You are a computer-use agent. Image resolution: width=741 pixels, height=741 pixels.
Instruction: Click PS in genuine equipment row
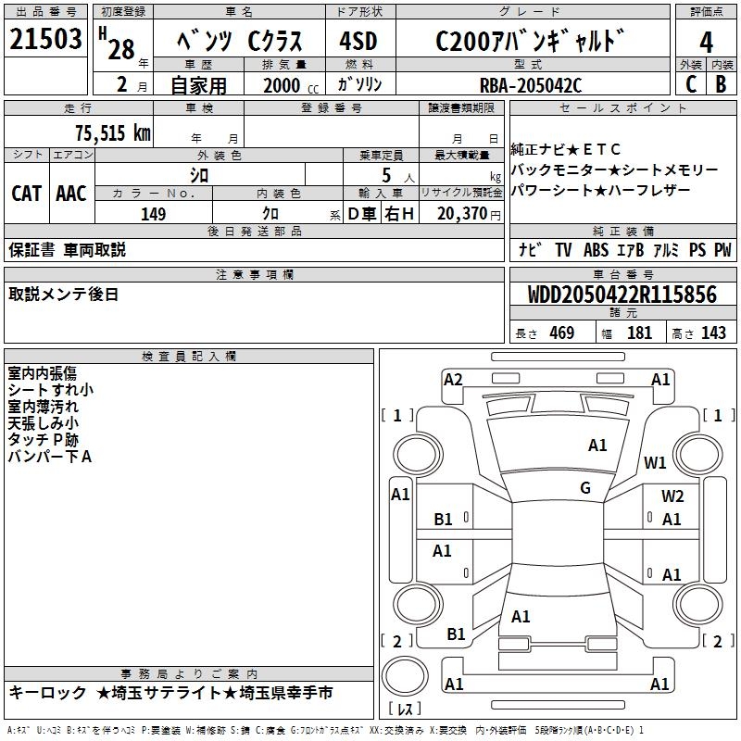tap(697, 249)
